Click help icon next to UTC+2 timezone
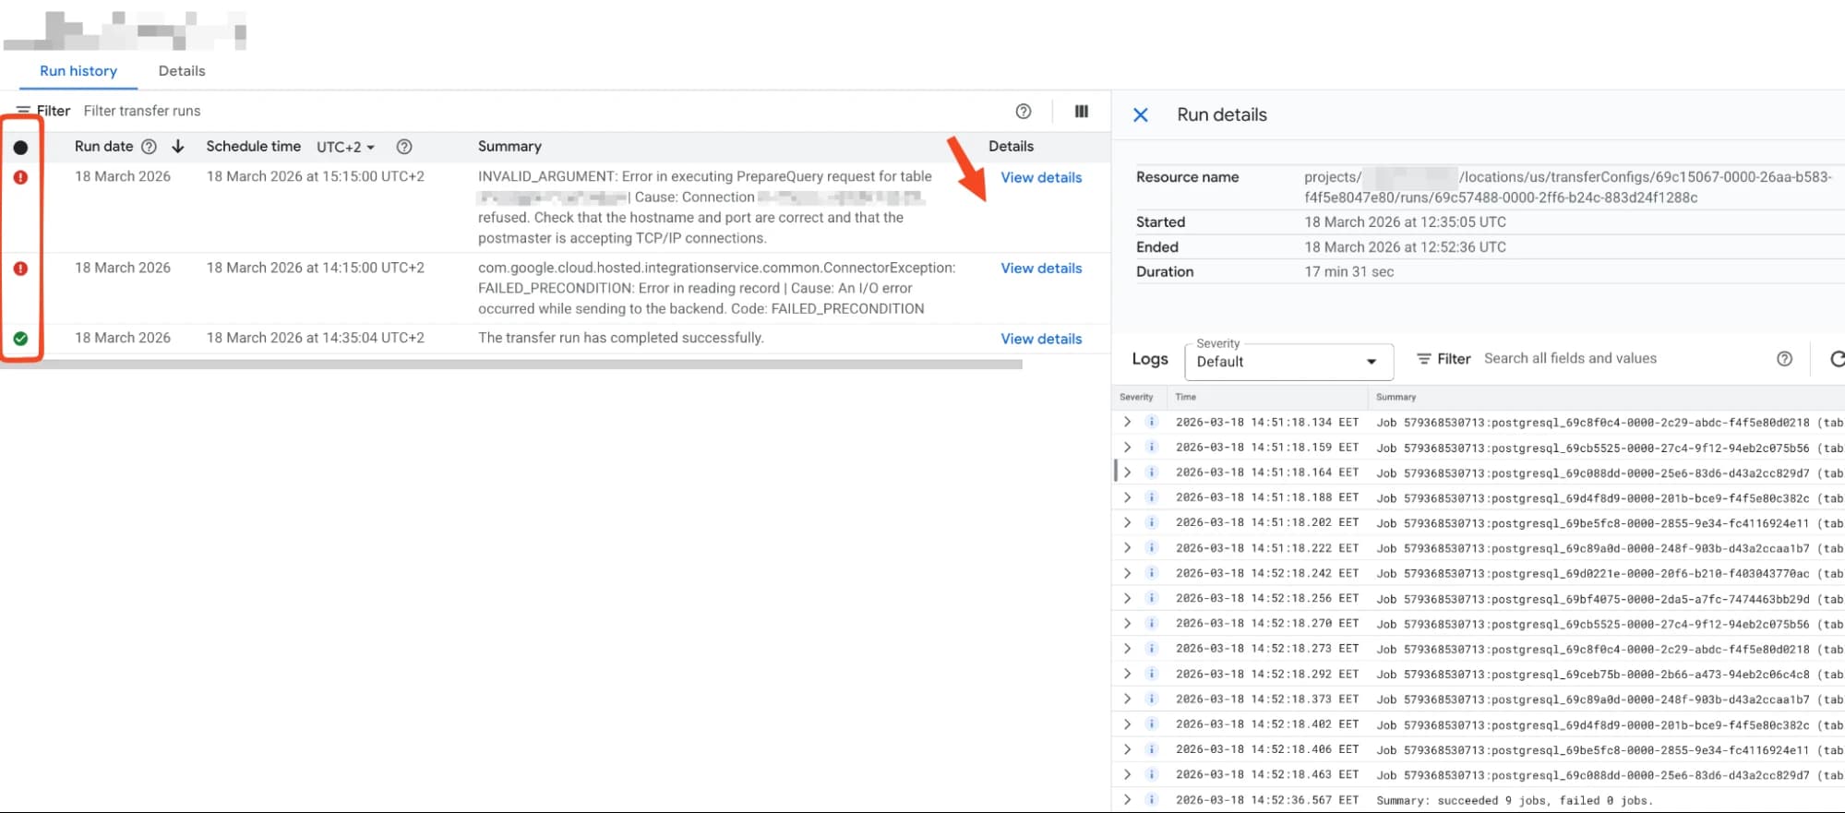The width and height of the screenshot is (1845, 813). [403, 147]
